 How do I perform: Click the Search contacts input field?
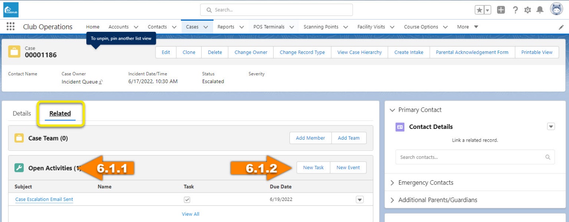pos(471,157)
